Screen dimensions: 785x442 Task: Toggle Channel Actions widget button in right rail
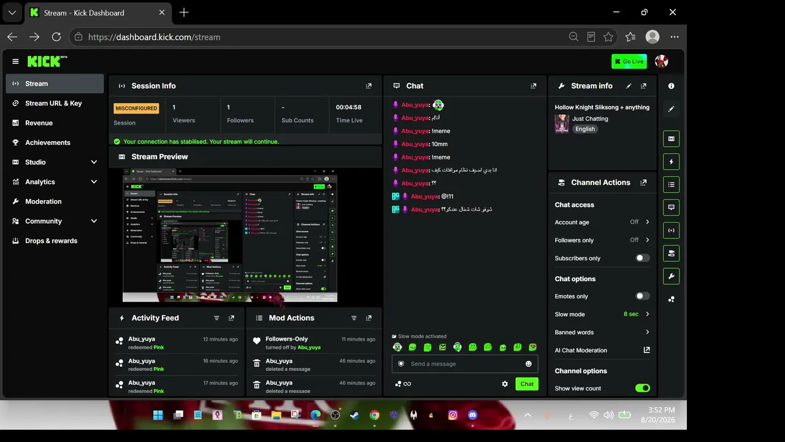coord(672,253)
